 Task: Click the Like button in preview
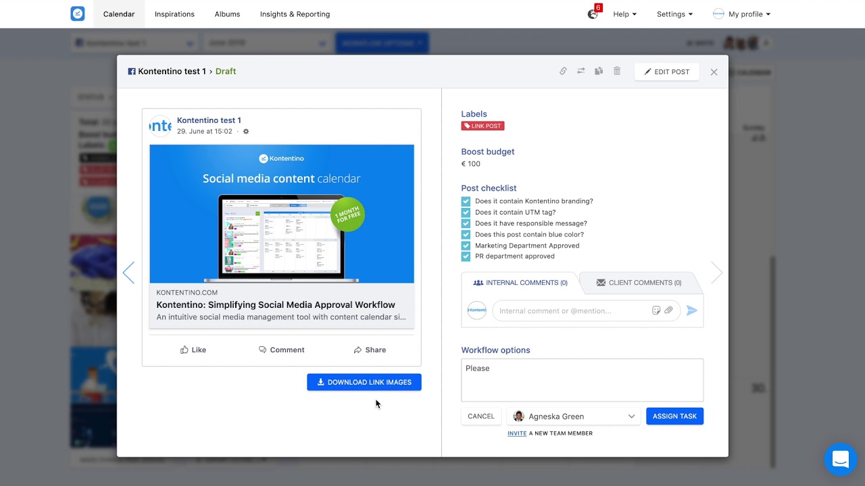point(193,350)
